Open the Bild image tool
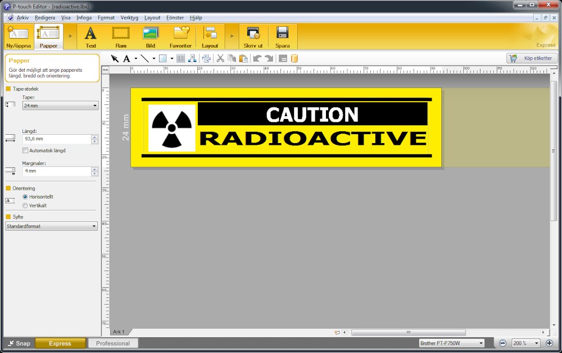 coord(151,37)
